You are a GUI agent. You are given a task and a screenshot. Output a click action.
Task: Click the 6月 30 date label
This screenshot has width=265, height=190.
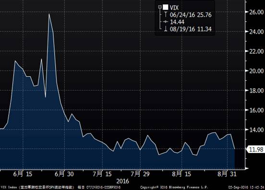64,174
